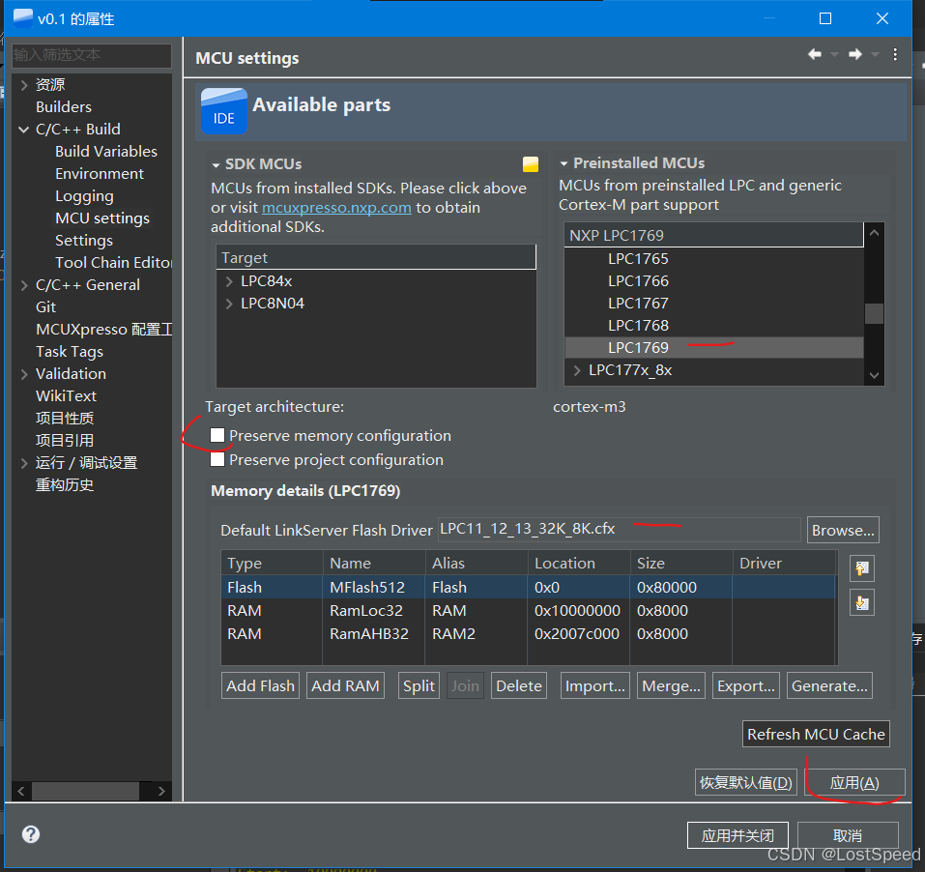This screenshot has height=872, width=925.
Task: Open the Logging settings page
Action: click(84, 196)
